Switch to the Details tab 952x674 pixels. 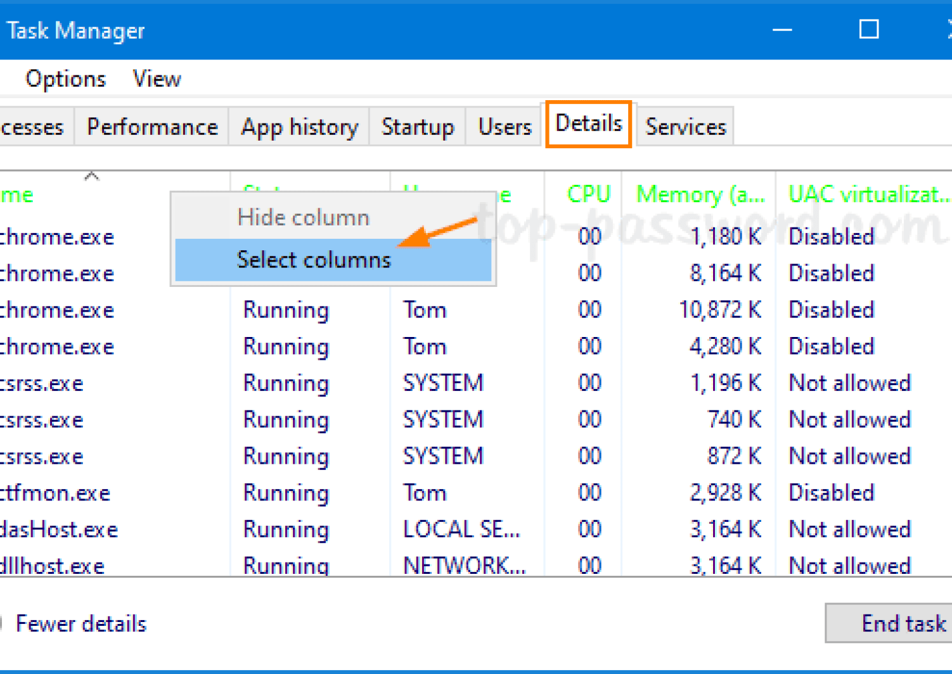click(x=588, y=124)
